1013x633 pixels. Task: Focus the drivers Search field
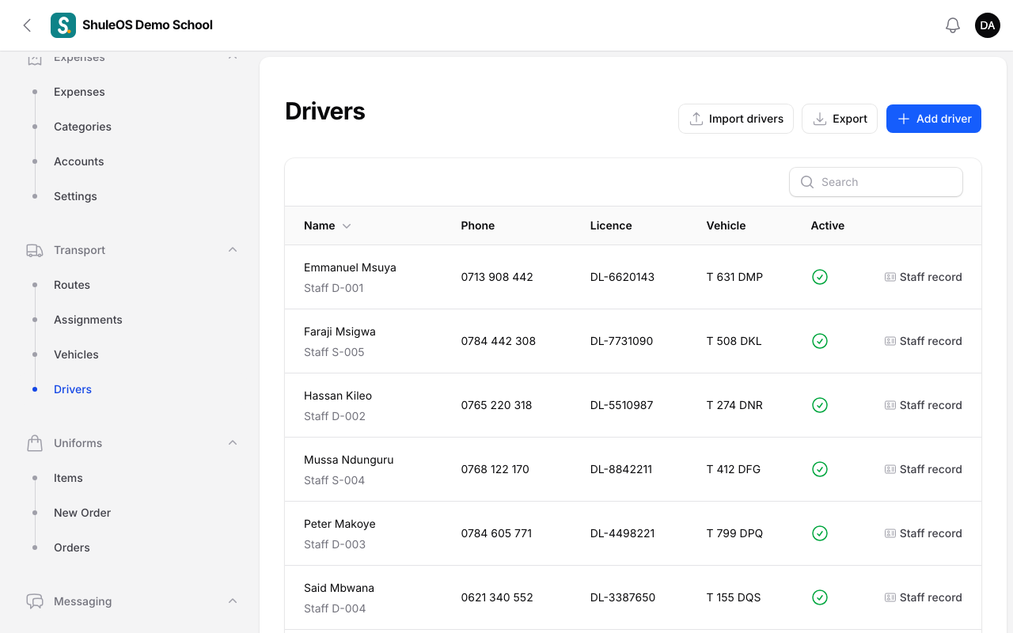click(876, 182)
